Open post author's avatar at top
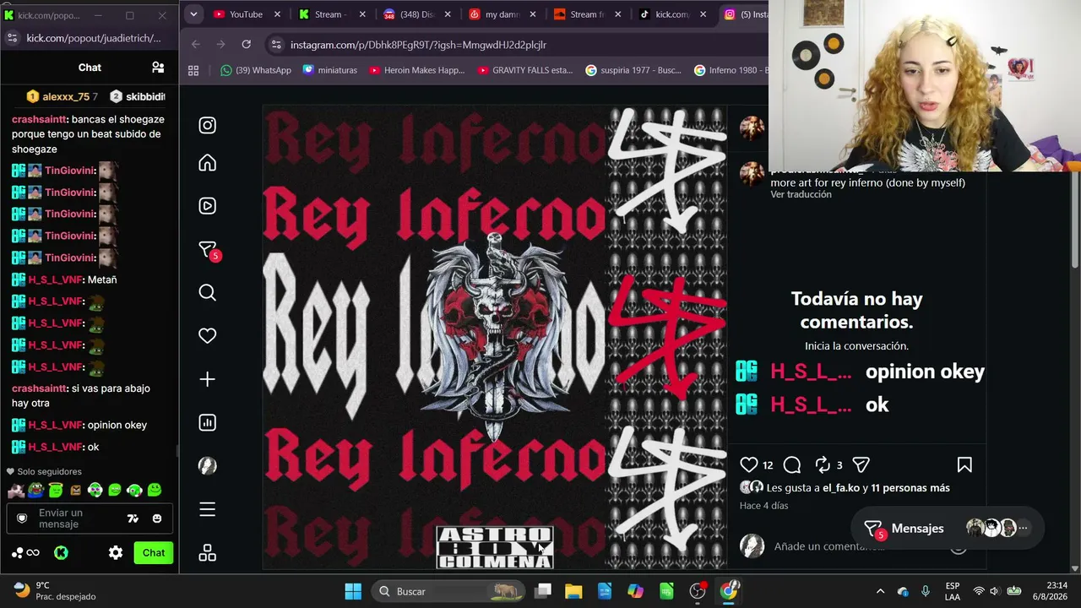Viewport: 1081px width, 608px height. (x=752, y=128)
